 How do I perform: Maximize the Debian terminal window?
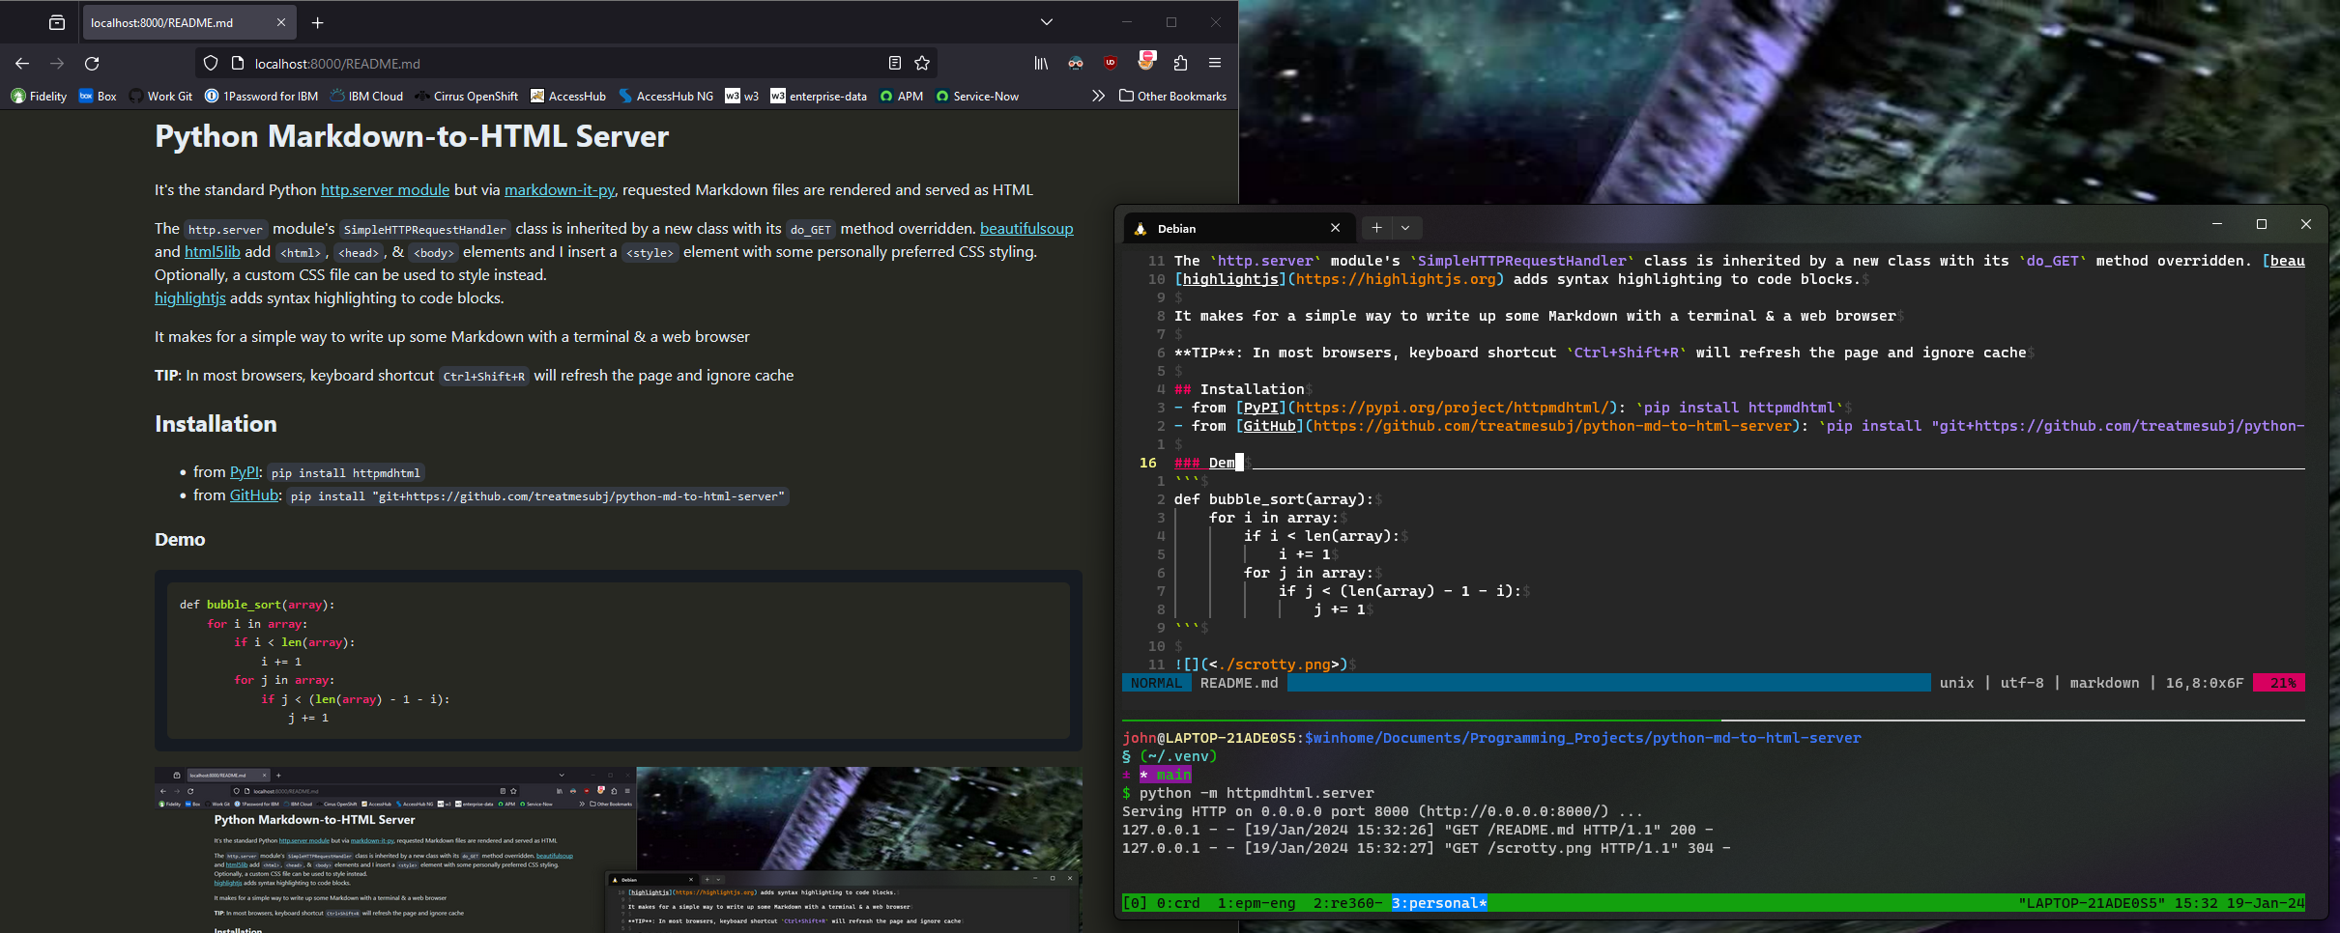point(2262,224)
